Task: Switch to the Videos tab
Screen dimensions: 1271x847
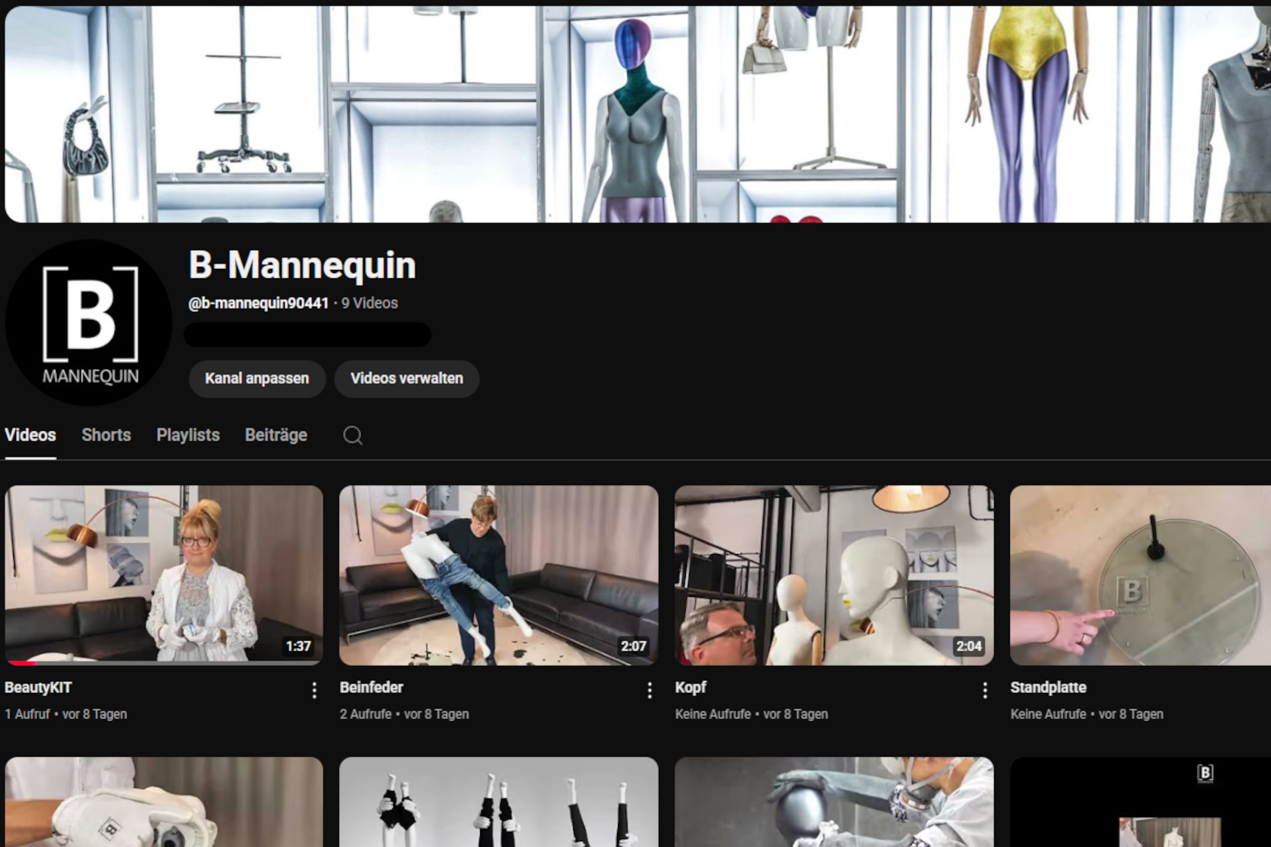Action: (x=30, y=435)
